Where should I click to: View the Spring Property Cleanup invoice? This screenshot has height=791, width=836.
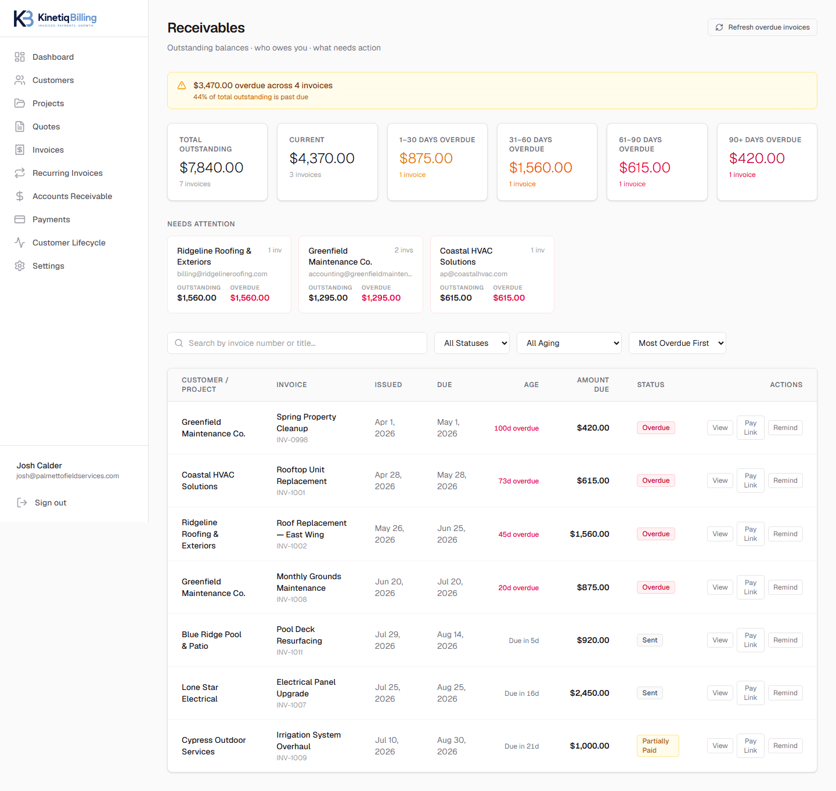pyautogui.click(x=720, y=428)
